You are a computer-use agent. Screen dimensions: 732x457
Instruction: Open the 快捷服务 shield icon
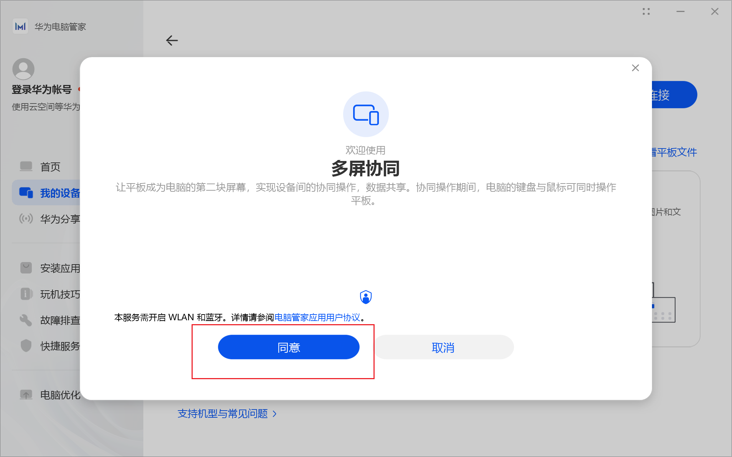25,346
